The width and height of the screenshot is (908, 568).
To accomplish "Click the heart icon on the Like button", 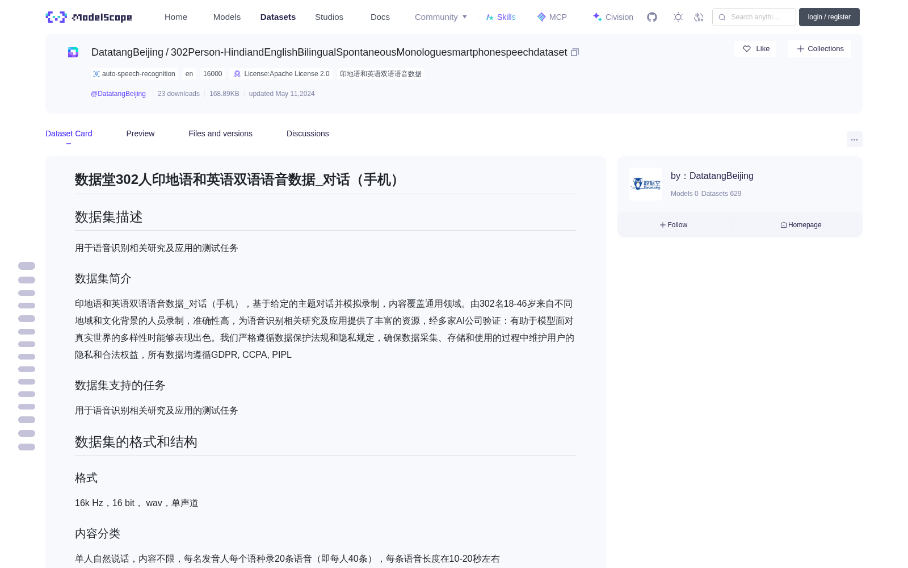I will point(747,49).
